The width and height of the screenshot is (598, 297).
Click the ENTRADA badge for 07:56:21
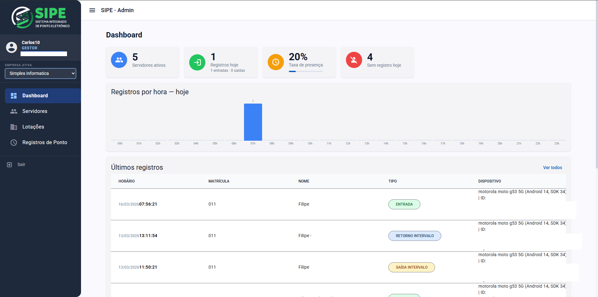(x=404, y=204)
